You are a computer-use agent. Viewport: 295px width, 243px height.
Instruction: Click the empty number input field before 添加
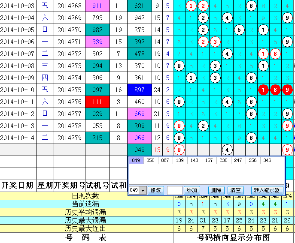(174, 190)
